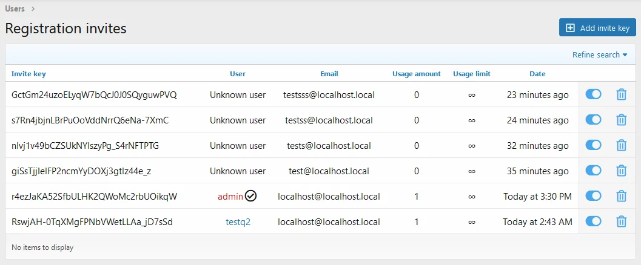Open the admin user profile link

coord(230,197)
